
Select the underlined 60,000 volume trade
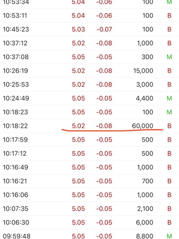click(x=89, y=126)
